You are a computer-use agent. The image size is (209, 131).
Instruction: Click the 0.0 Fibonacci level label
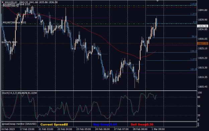point(195,22)
